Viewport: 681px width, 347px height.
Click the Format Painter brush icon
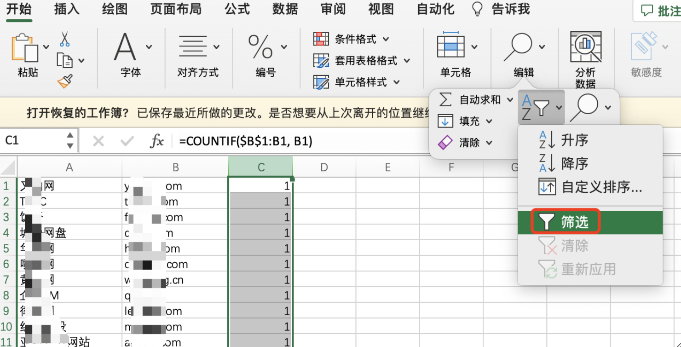click(65, 81)
